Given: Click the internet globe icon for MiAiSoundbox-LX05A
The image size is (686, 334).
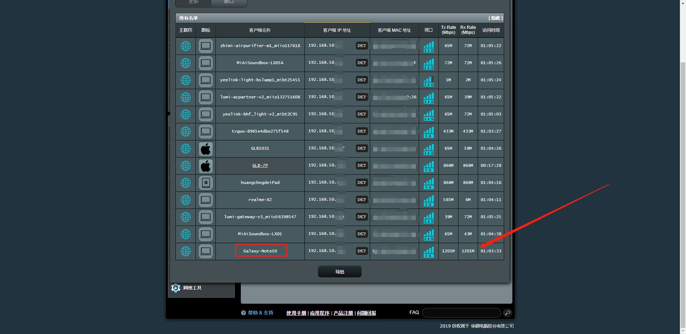Looking at the screenshot, I should [x=185, y=63].
